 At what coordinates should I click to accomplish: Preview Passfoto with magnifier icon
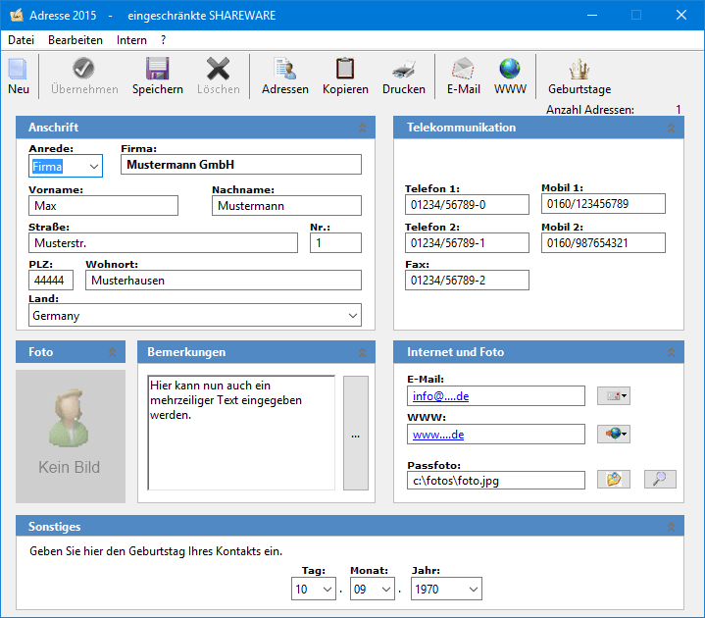pos(660,479)
